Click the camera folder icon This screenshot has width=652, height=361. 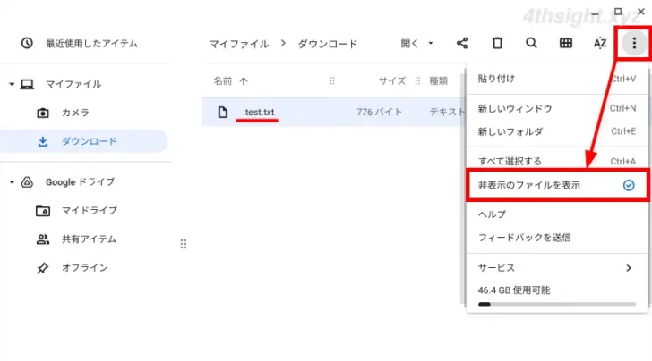tap(43, 113)
